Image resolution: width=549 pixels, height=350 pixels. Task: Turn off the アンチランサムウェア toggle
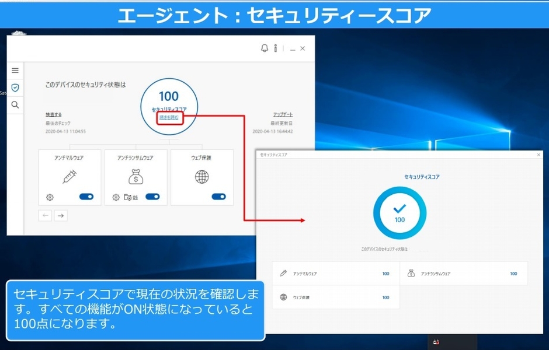tap(152, 196)
